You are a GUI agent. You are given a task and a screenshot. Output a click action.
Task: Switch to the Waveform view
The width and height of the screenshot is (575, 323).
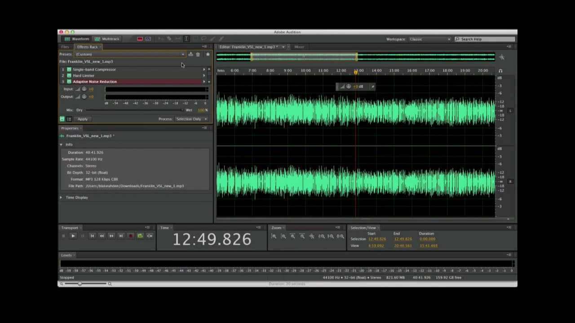[x=76, y=39]
